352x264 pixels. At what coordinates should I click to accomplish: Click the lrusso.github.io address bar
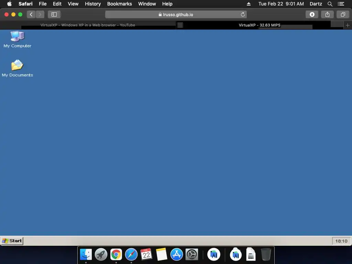point(176,14)
